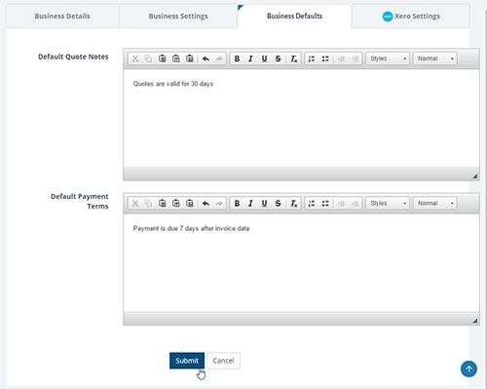Increase indent in Payment Terms editor
The height and width of the screenshot is (389, 487).
[355, 204]
